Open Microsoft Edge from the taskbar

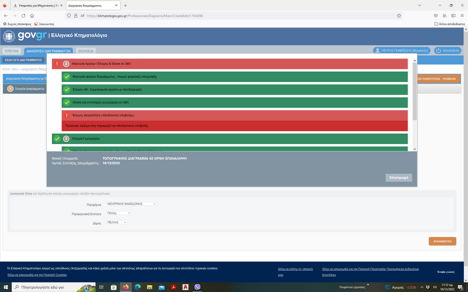coord(137,287)
